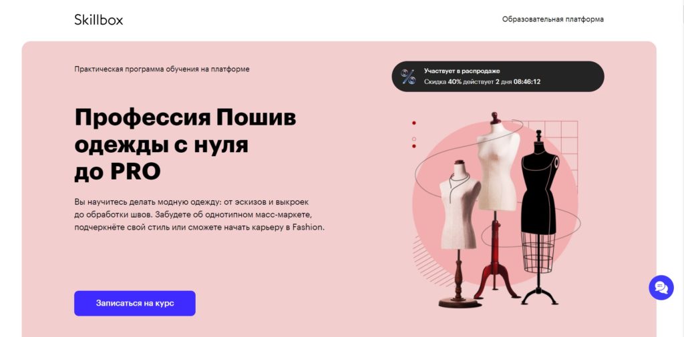This screenshot has width=684, height=337.
Task: Click the top solid red dot
Action: 414,123
